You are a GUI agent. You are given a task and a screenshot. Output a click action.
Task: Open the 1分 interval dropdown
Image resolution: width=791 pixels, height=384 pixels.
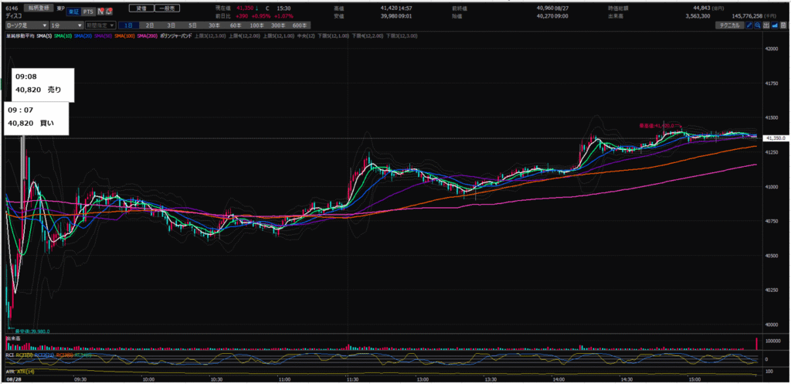tap(66, 25)
